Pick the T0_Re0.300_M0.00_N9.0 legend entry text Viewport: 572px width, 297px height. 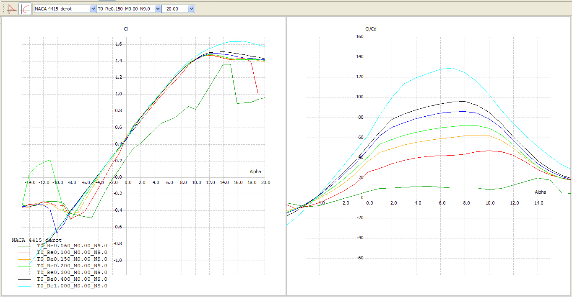72,272
